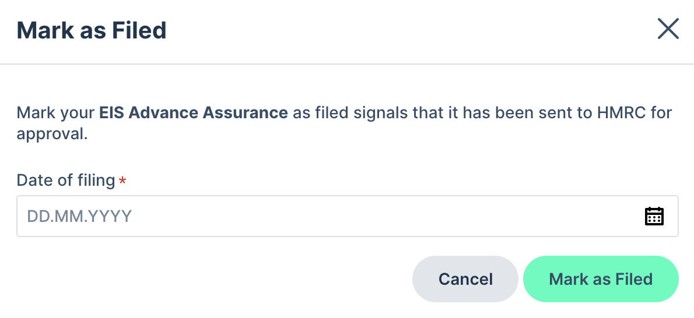The width and height of the screenshot is (694, 318).
Task: Click the Mark as Filed dialog heading
Action: 92,30
